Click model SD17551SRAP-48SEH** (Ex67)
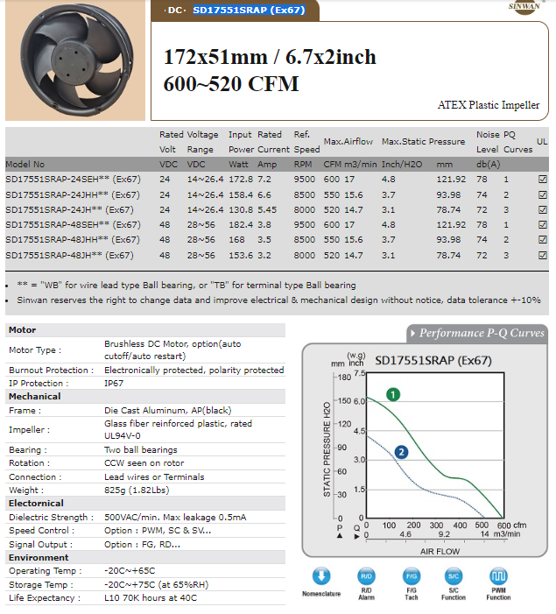This screenshot has width=556, height=614. coord(73,224)
